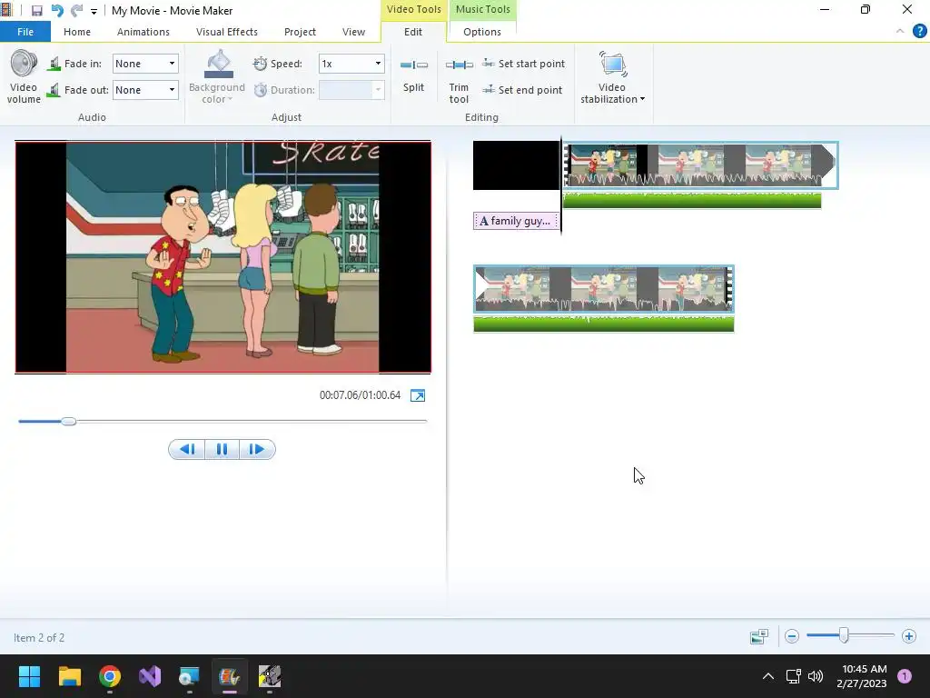Open Video stabilization dropdown

tap(612, 78)
